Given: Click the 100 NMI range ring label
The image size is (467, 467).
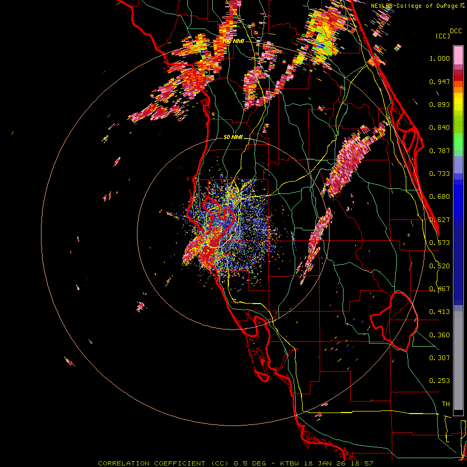Looking at the screenshot, I should 233,41.
